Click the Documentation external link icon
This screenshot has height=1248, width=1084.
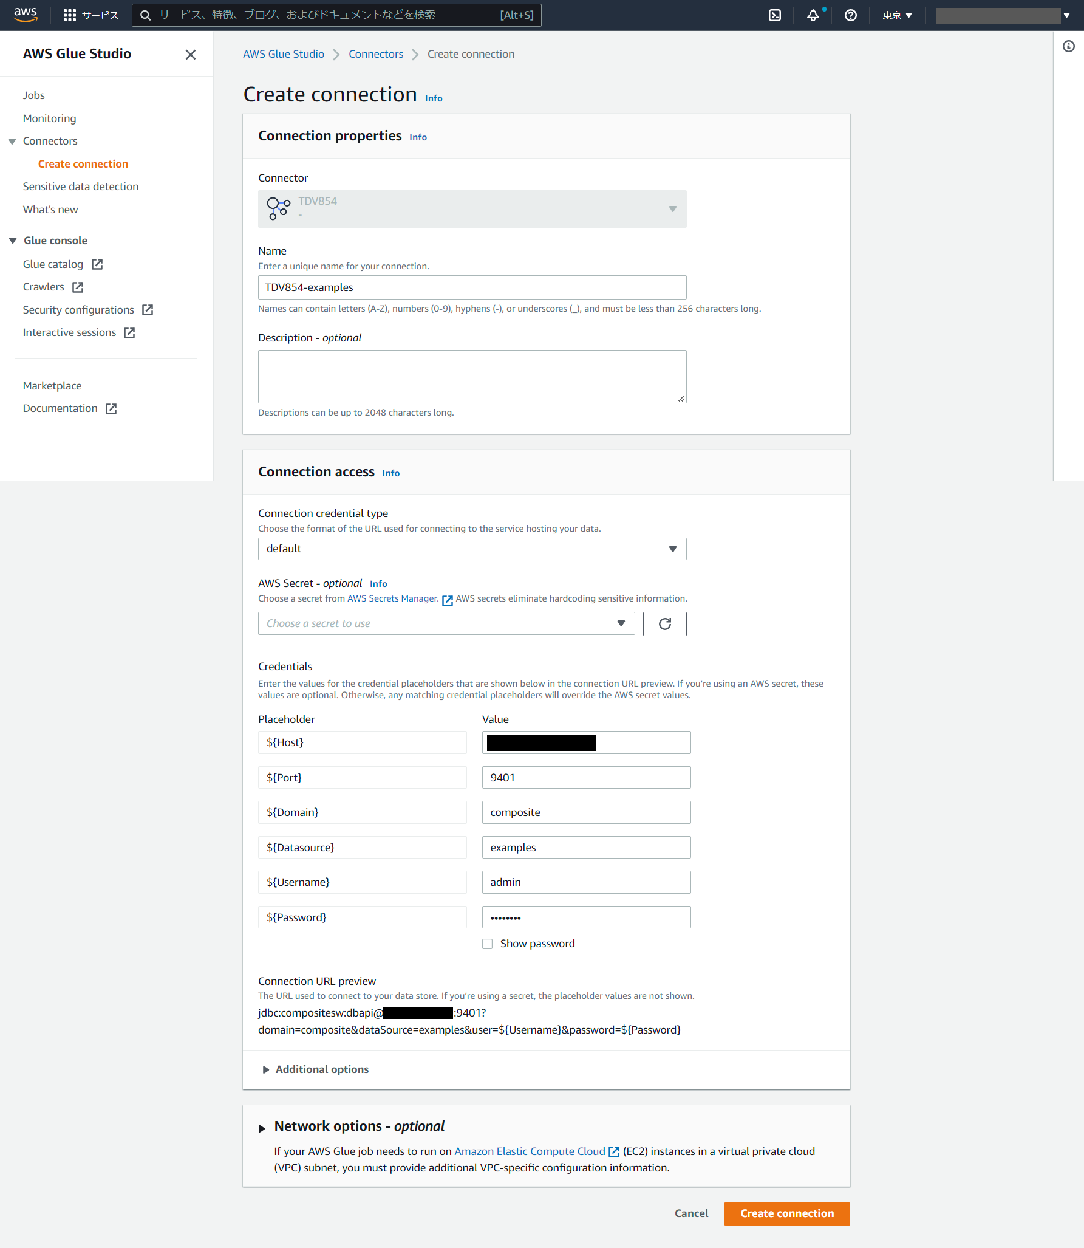tap(111, 408)
